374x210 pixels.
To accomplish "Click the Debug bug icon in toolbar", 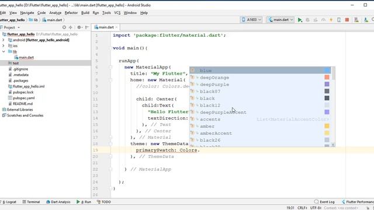I will (x=308, y=20).
